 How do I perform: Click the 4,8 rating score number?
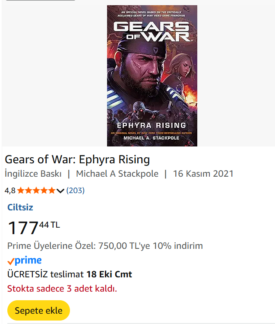[x=10, y=191]
